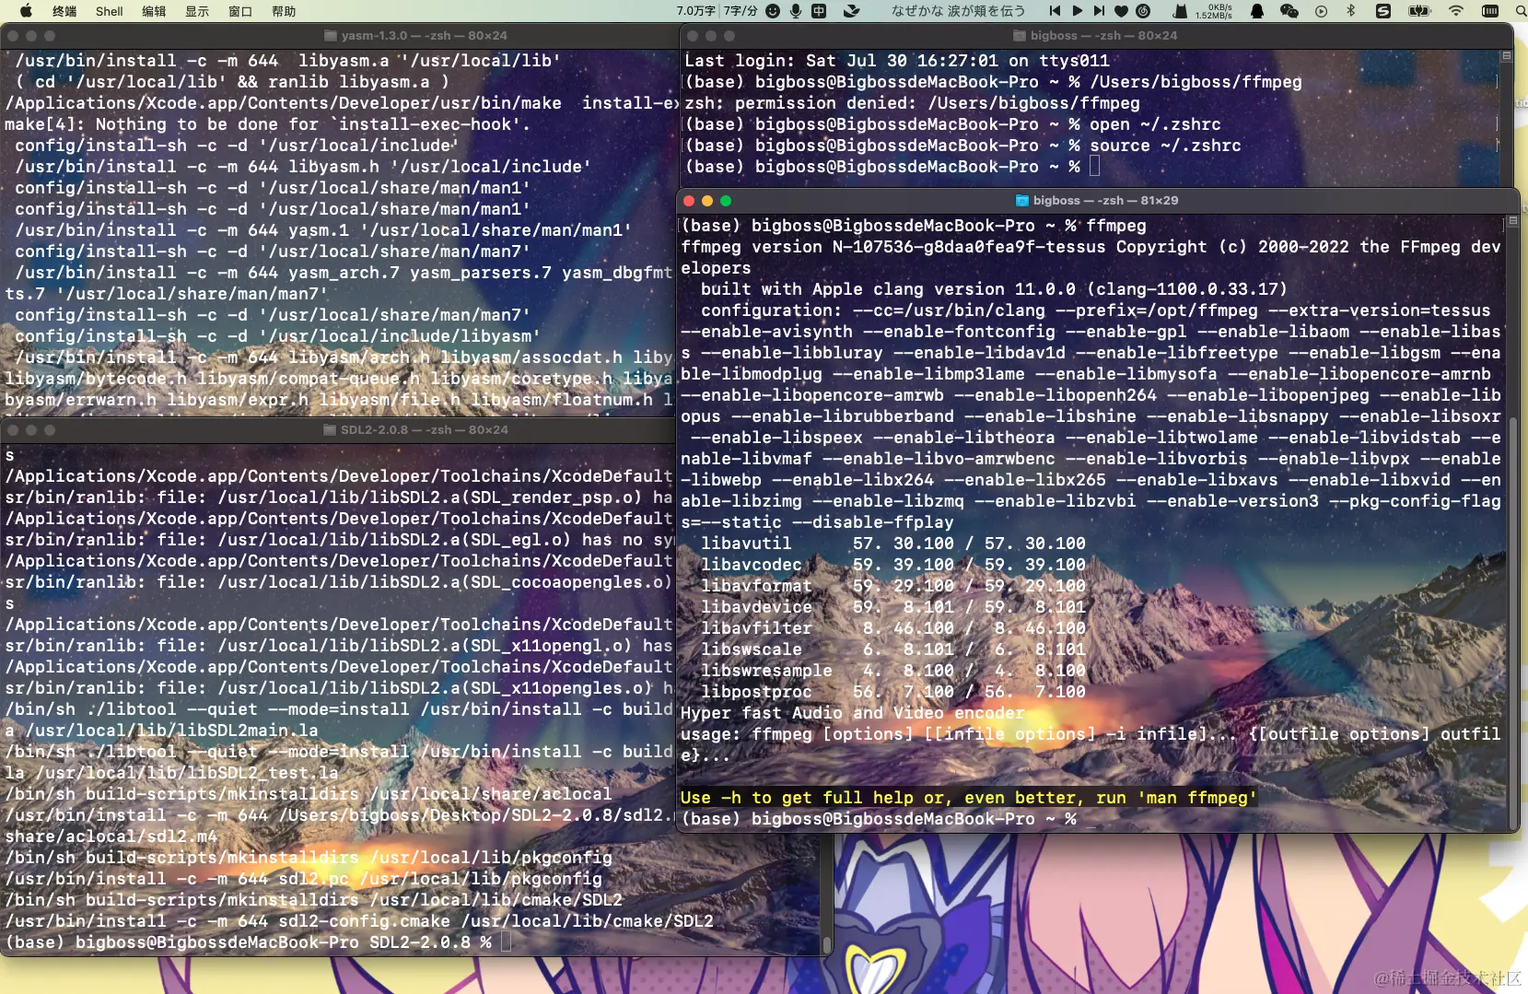1528x994 pixels.
Task: Open the 窗口 menu
Action: tap(240, 11)
